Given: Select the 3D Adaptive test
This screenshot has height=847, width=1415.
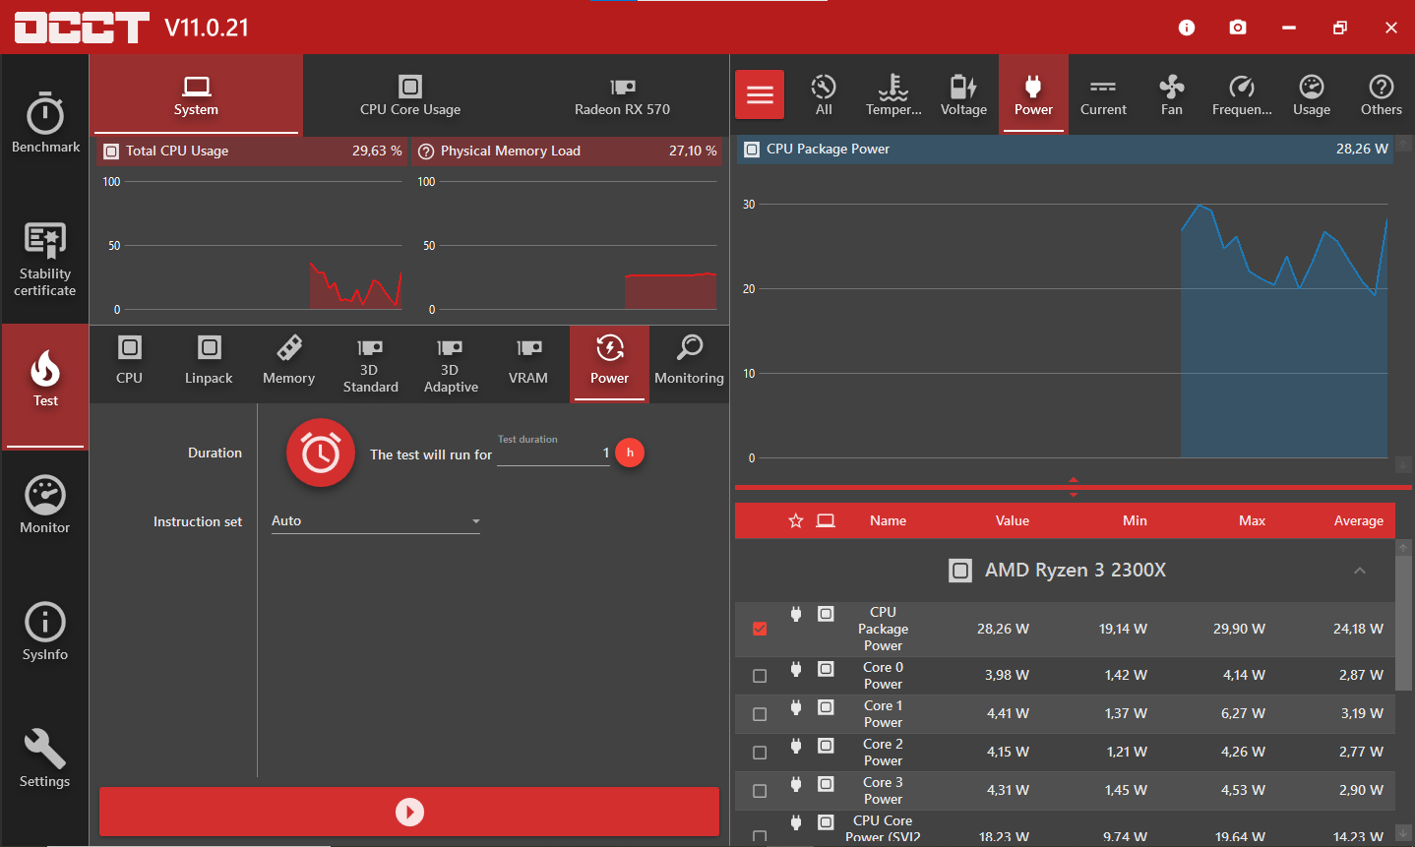Looking at the screenshot, I should [x=451, y=364].
